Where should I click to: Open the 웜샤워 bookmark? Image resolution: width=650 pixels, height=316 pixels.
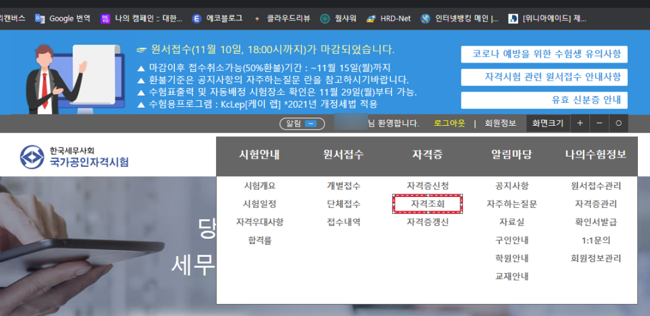[x=338, y=18]
